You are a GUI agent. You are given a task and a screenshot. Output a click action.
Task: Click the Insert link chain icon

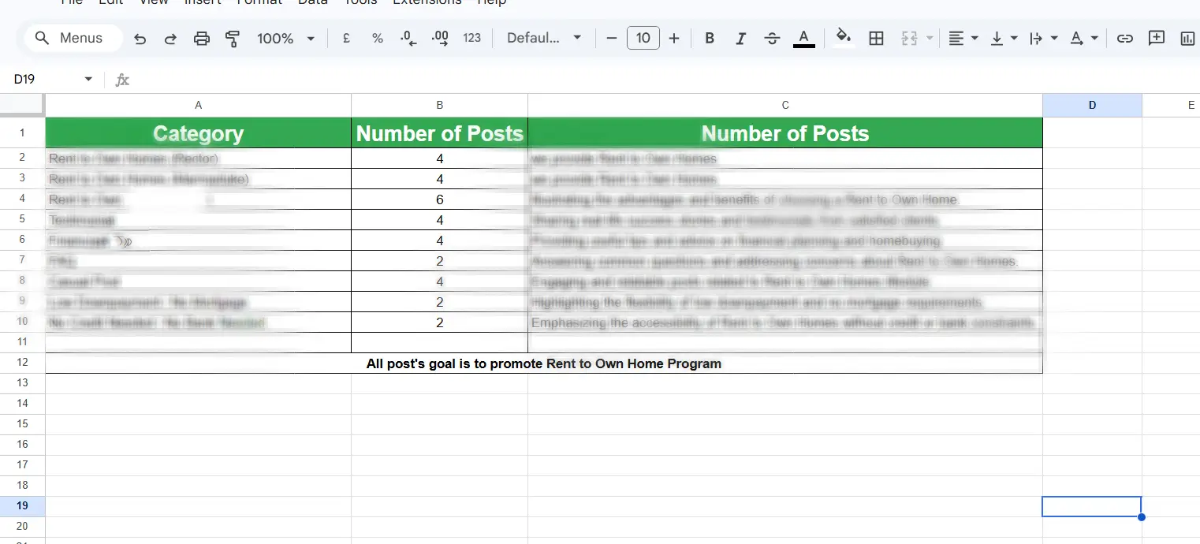pos(1125,38)
